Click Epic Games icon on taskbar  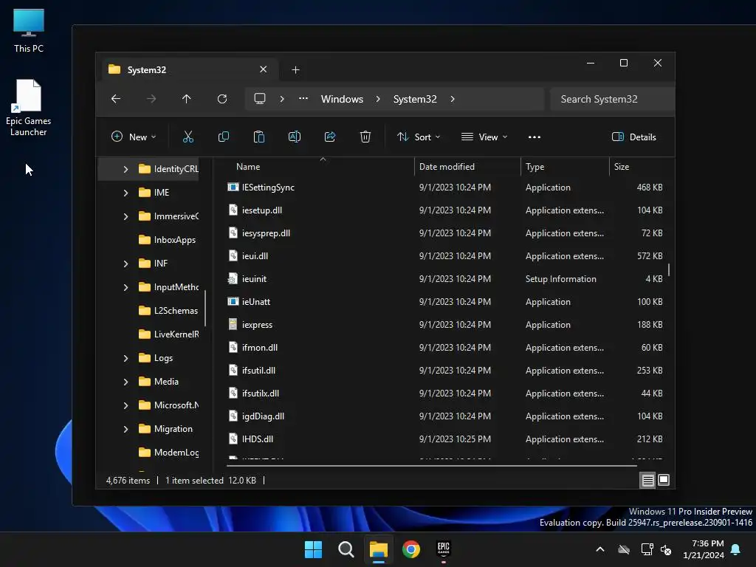[x=444, y=549]
